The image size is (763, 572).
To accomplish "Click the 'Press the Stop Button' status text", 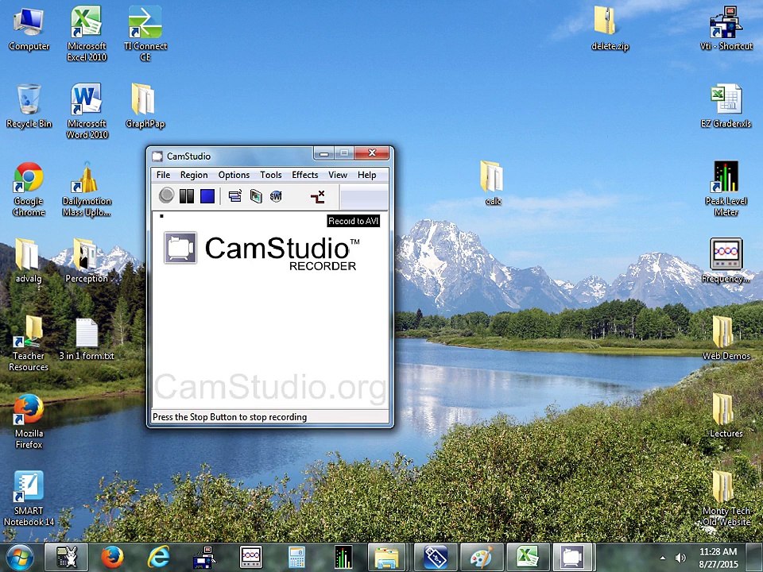I will tap(230, 417).
